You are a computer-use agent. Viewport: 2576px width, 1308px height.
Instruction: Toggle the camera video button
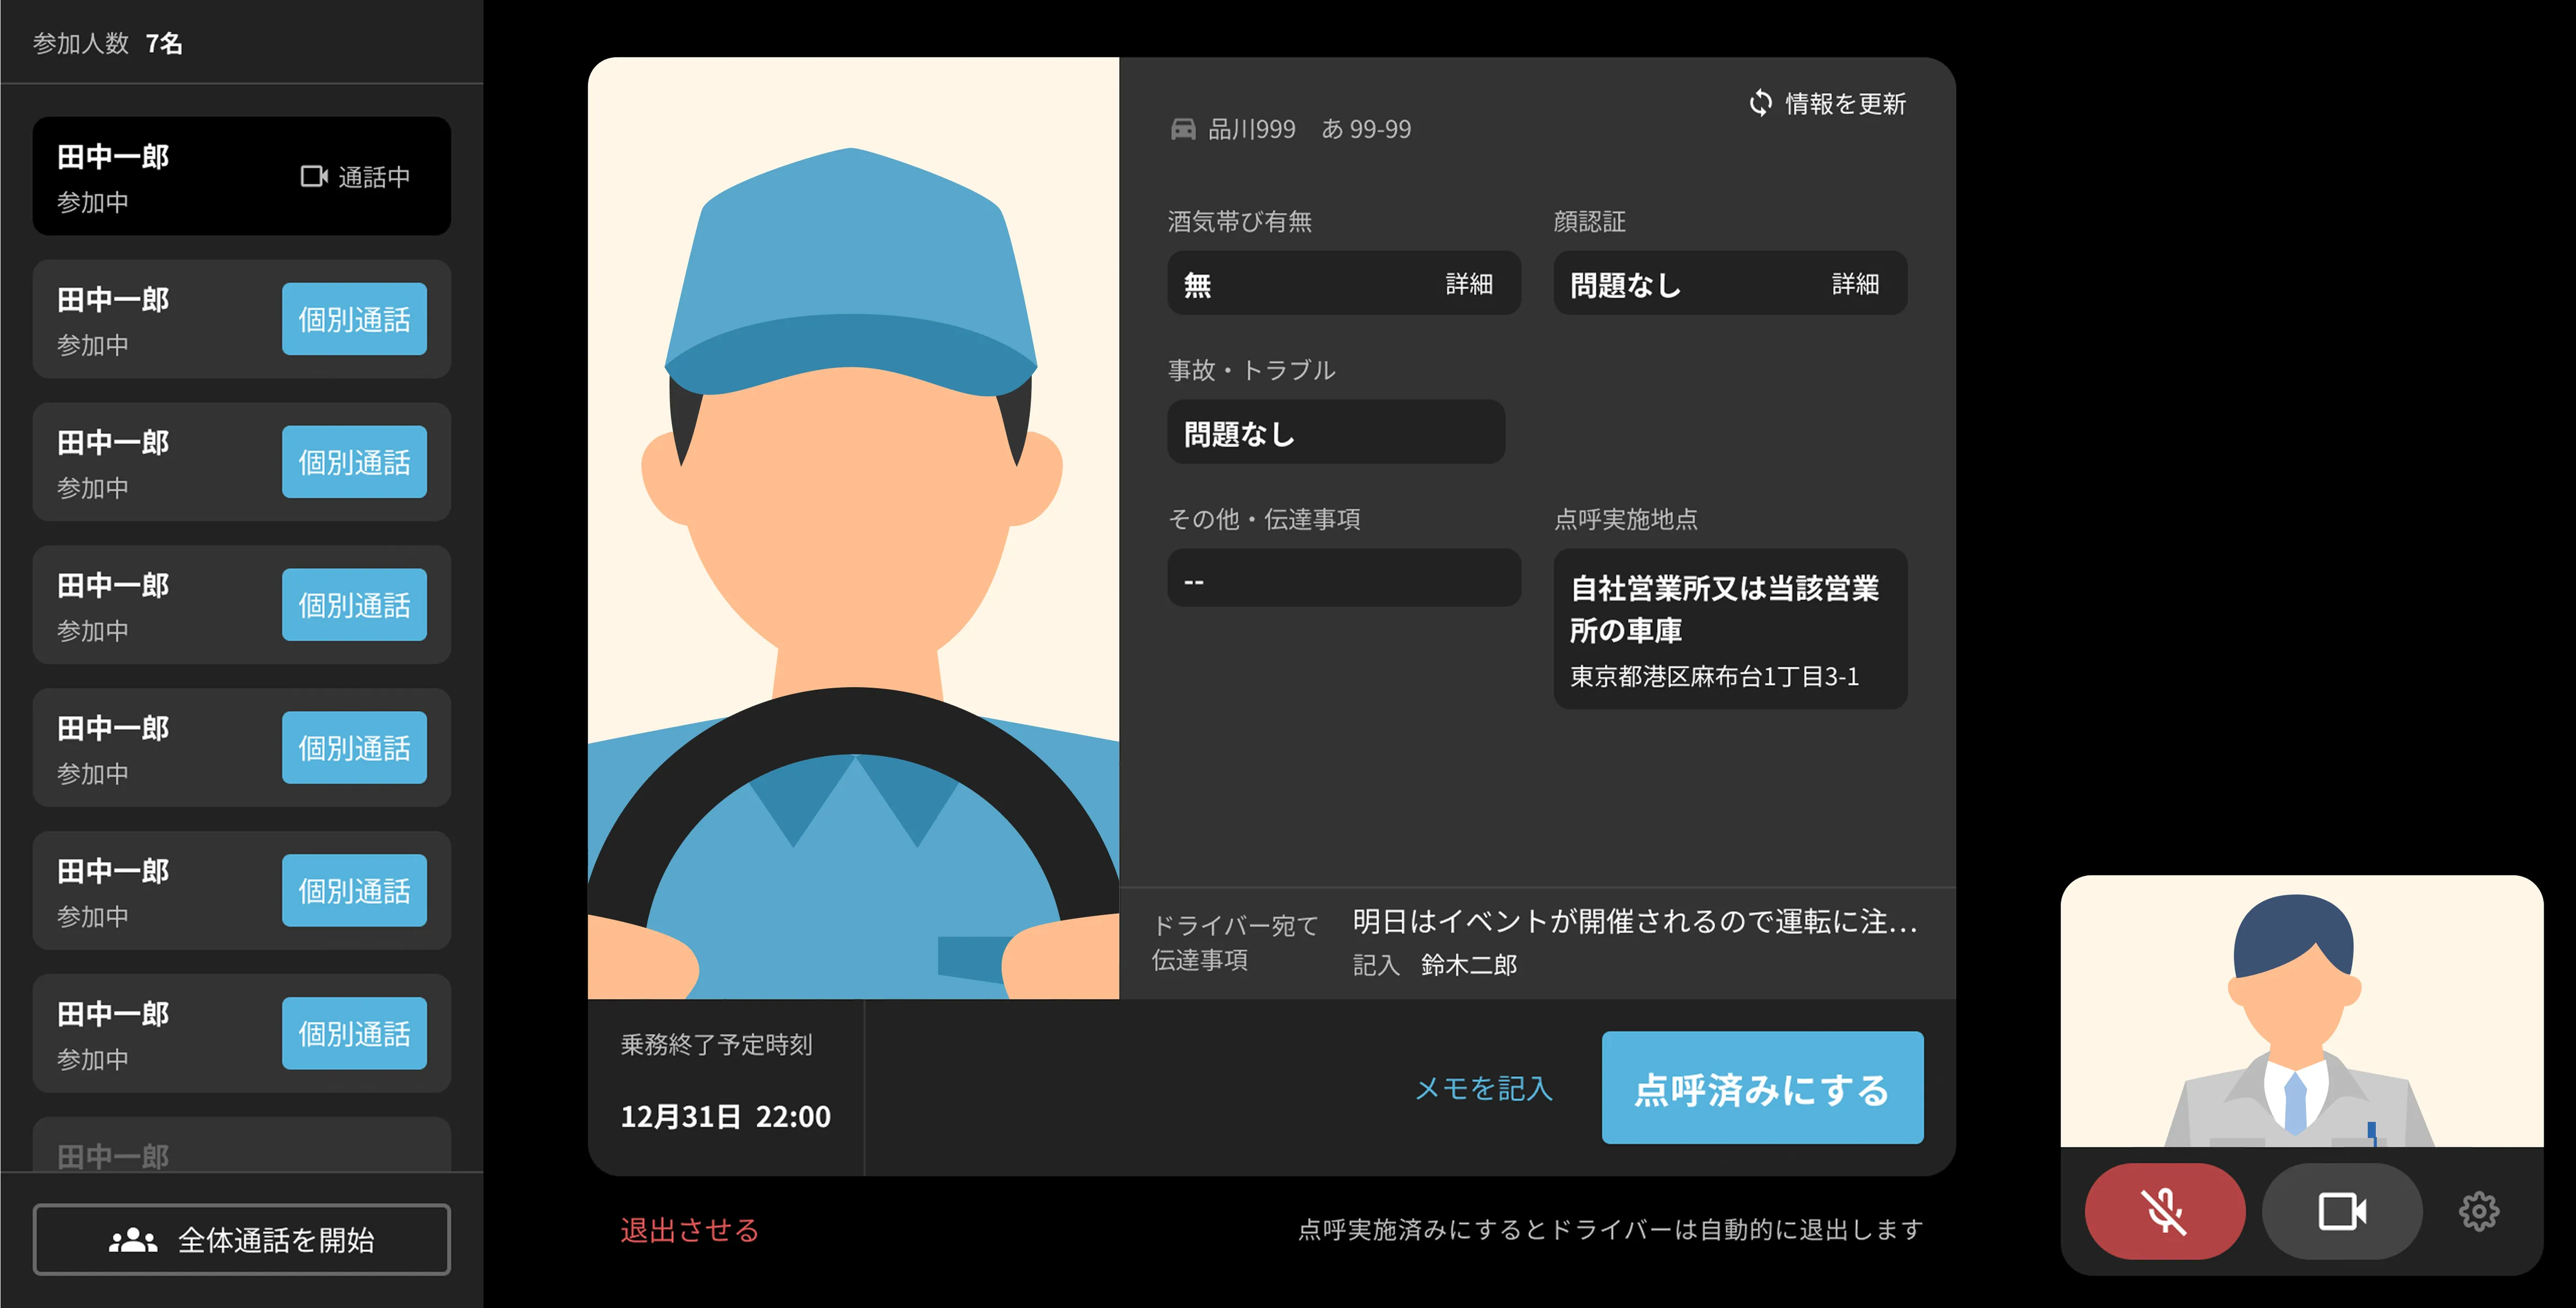(x=2341, y=1211)
